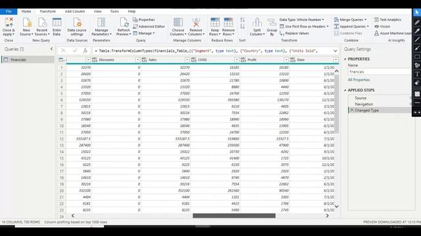The width and height of the screenshot is (421, 236).
Task: Click Replace Values
Action: (294, 33)
